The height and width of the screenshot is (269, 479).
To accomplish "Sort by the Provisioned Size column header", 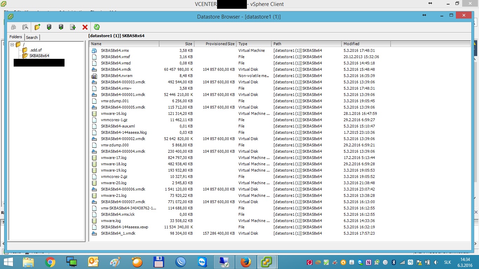I will [215, 44].
